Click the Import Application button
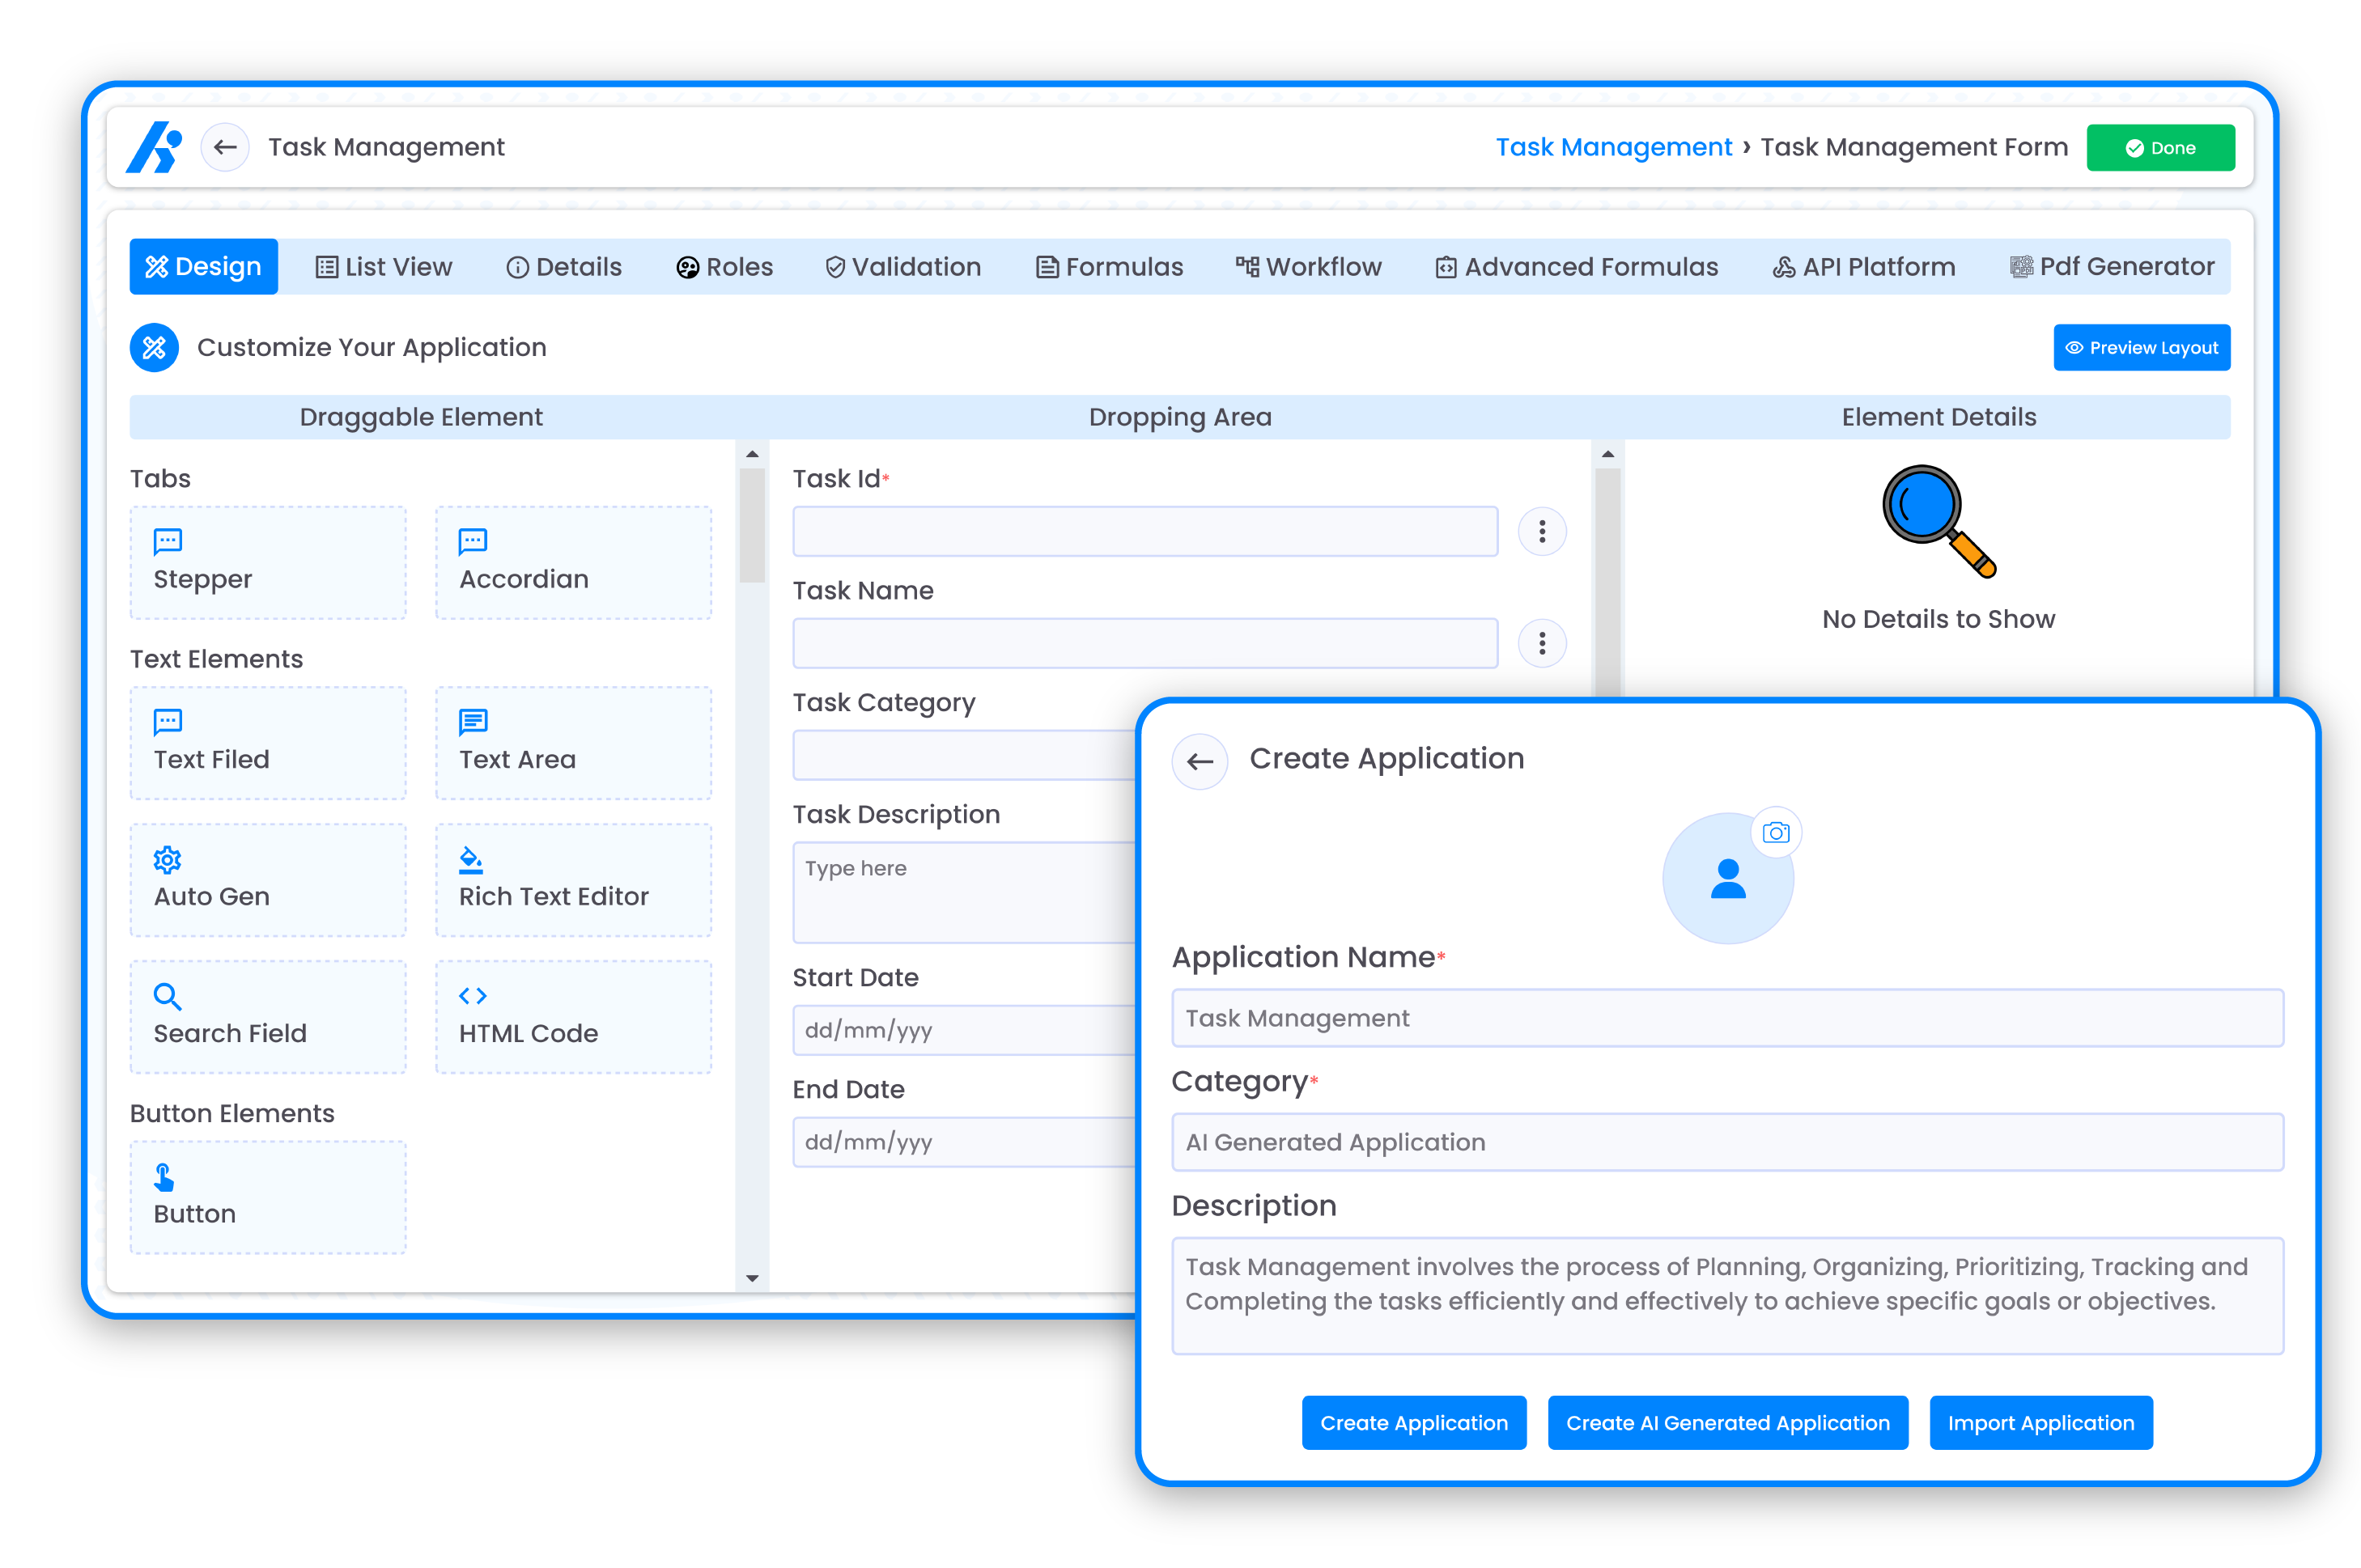The image size is (2361, 1568). click(x=2040, y=1423)
